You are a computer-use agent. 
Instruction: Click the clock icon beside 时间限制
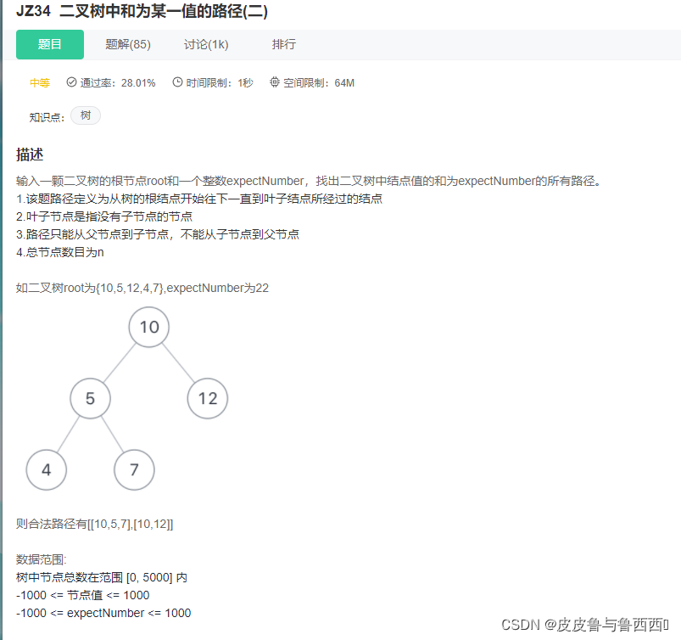click(177, 82)
